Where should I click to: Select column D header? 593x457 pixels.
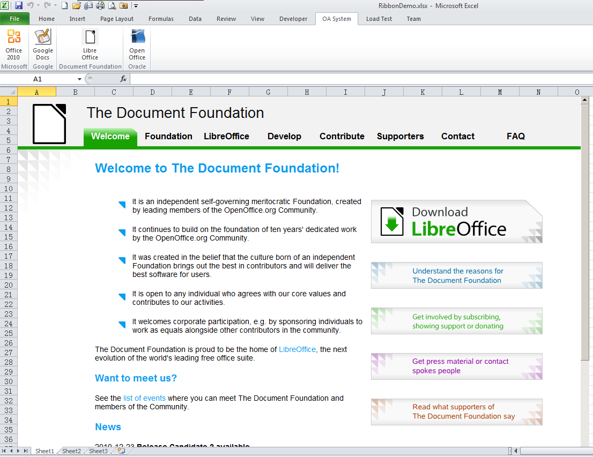tap(152, 92)
